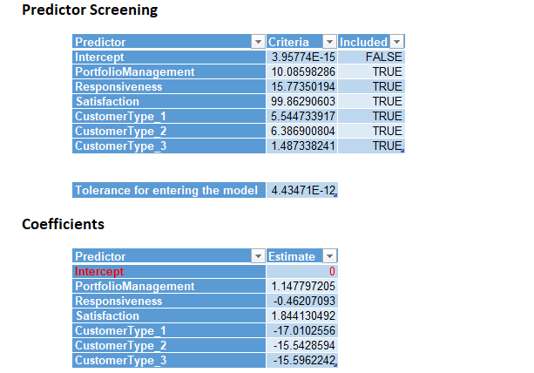This screenshot has width=534, height=373.
Task: Select the Intercept cell in the screening table
Action: [169, 57]
